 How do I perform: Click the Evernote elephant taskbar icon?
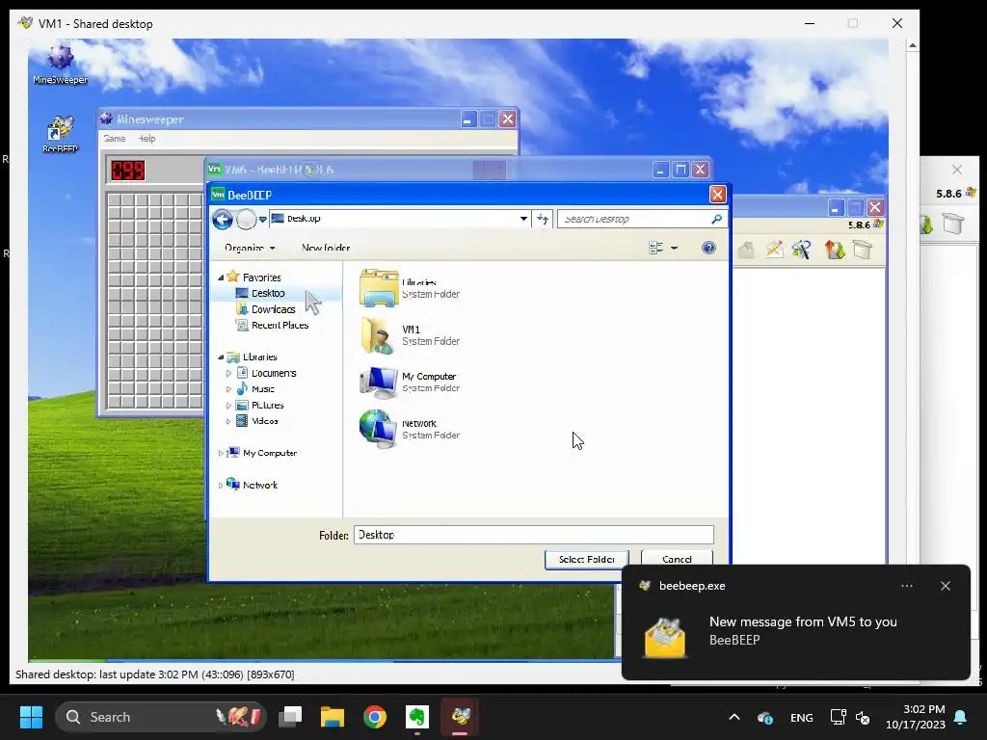pyautogui.click(x=416, y=717)
